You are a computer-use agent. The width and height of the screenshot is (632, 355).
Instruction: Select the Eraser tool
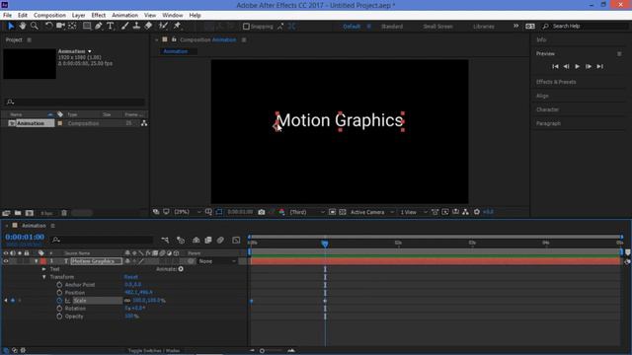pyautogui.click(x=148, y=27)
